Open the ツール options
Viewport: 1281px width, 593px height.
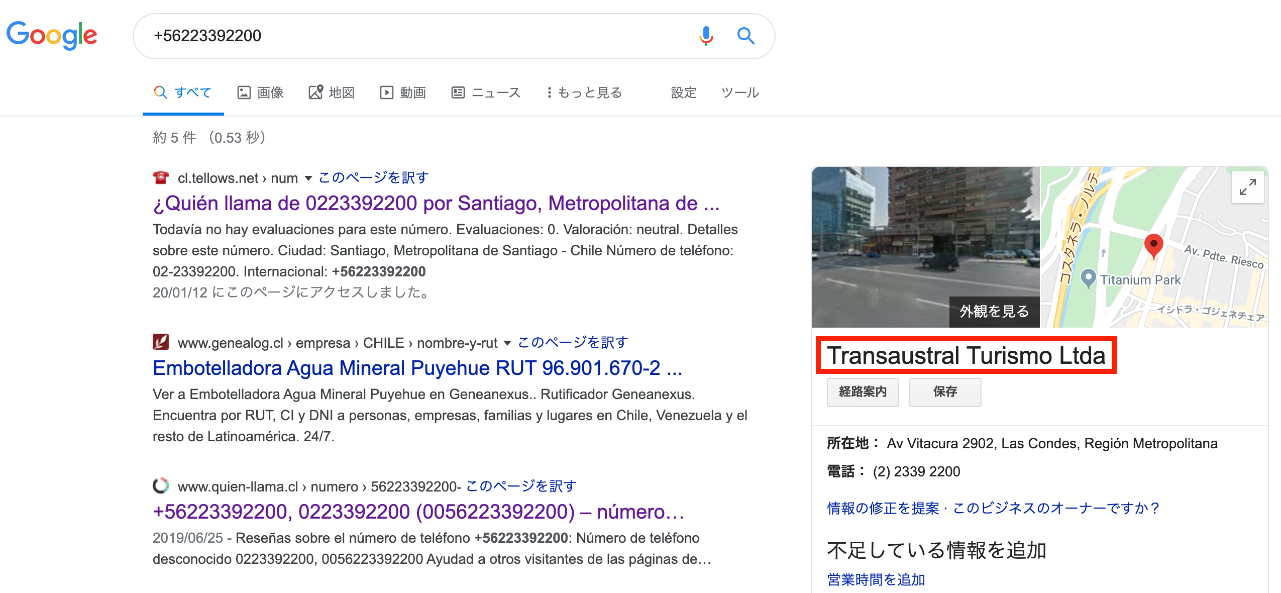[740, 92]
